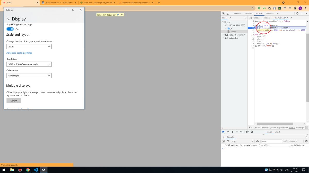Open the Chrome three-dot menu
This screenshot has width=309, height=173.
click(305, 8)
